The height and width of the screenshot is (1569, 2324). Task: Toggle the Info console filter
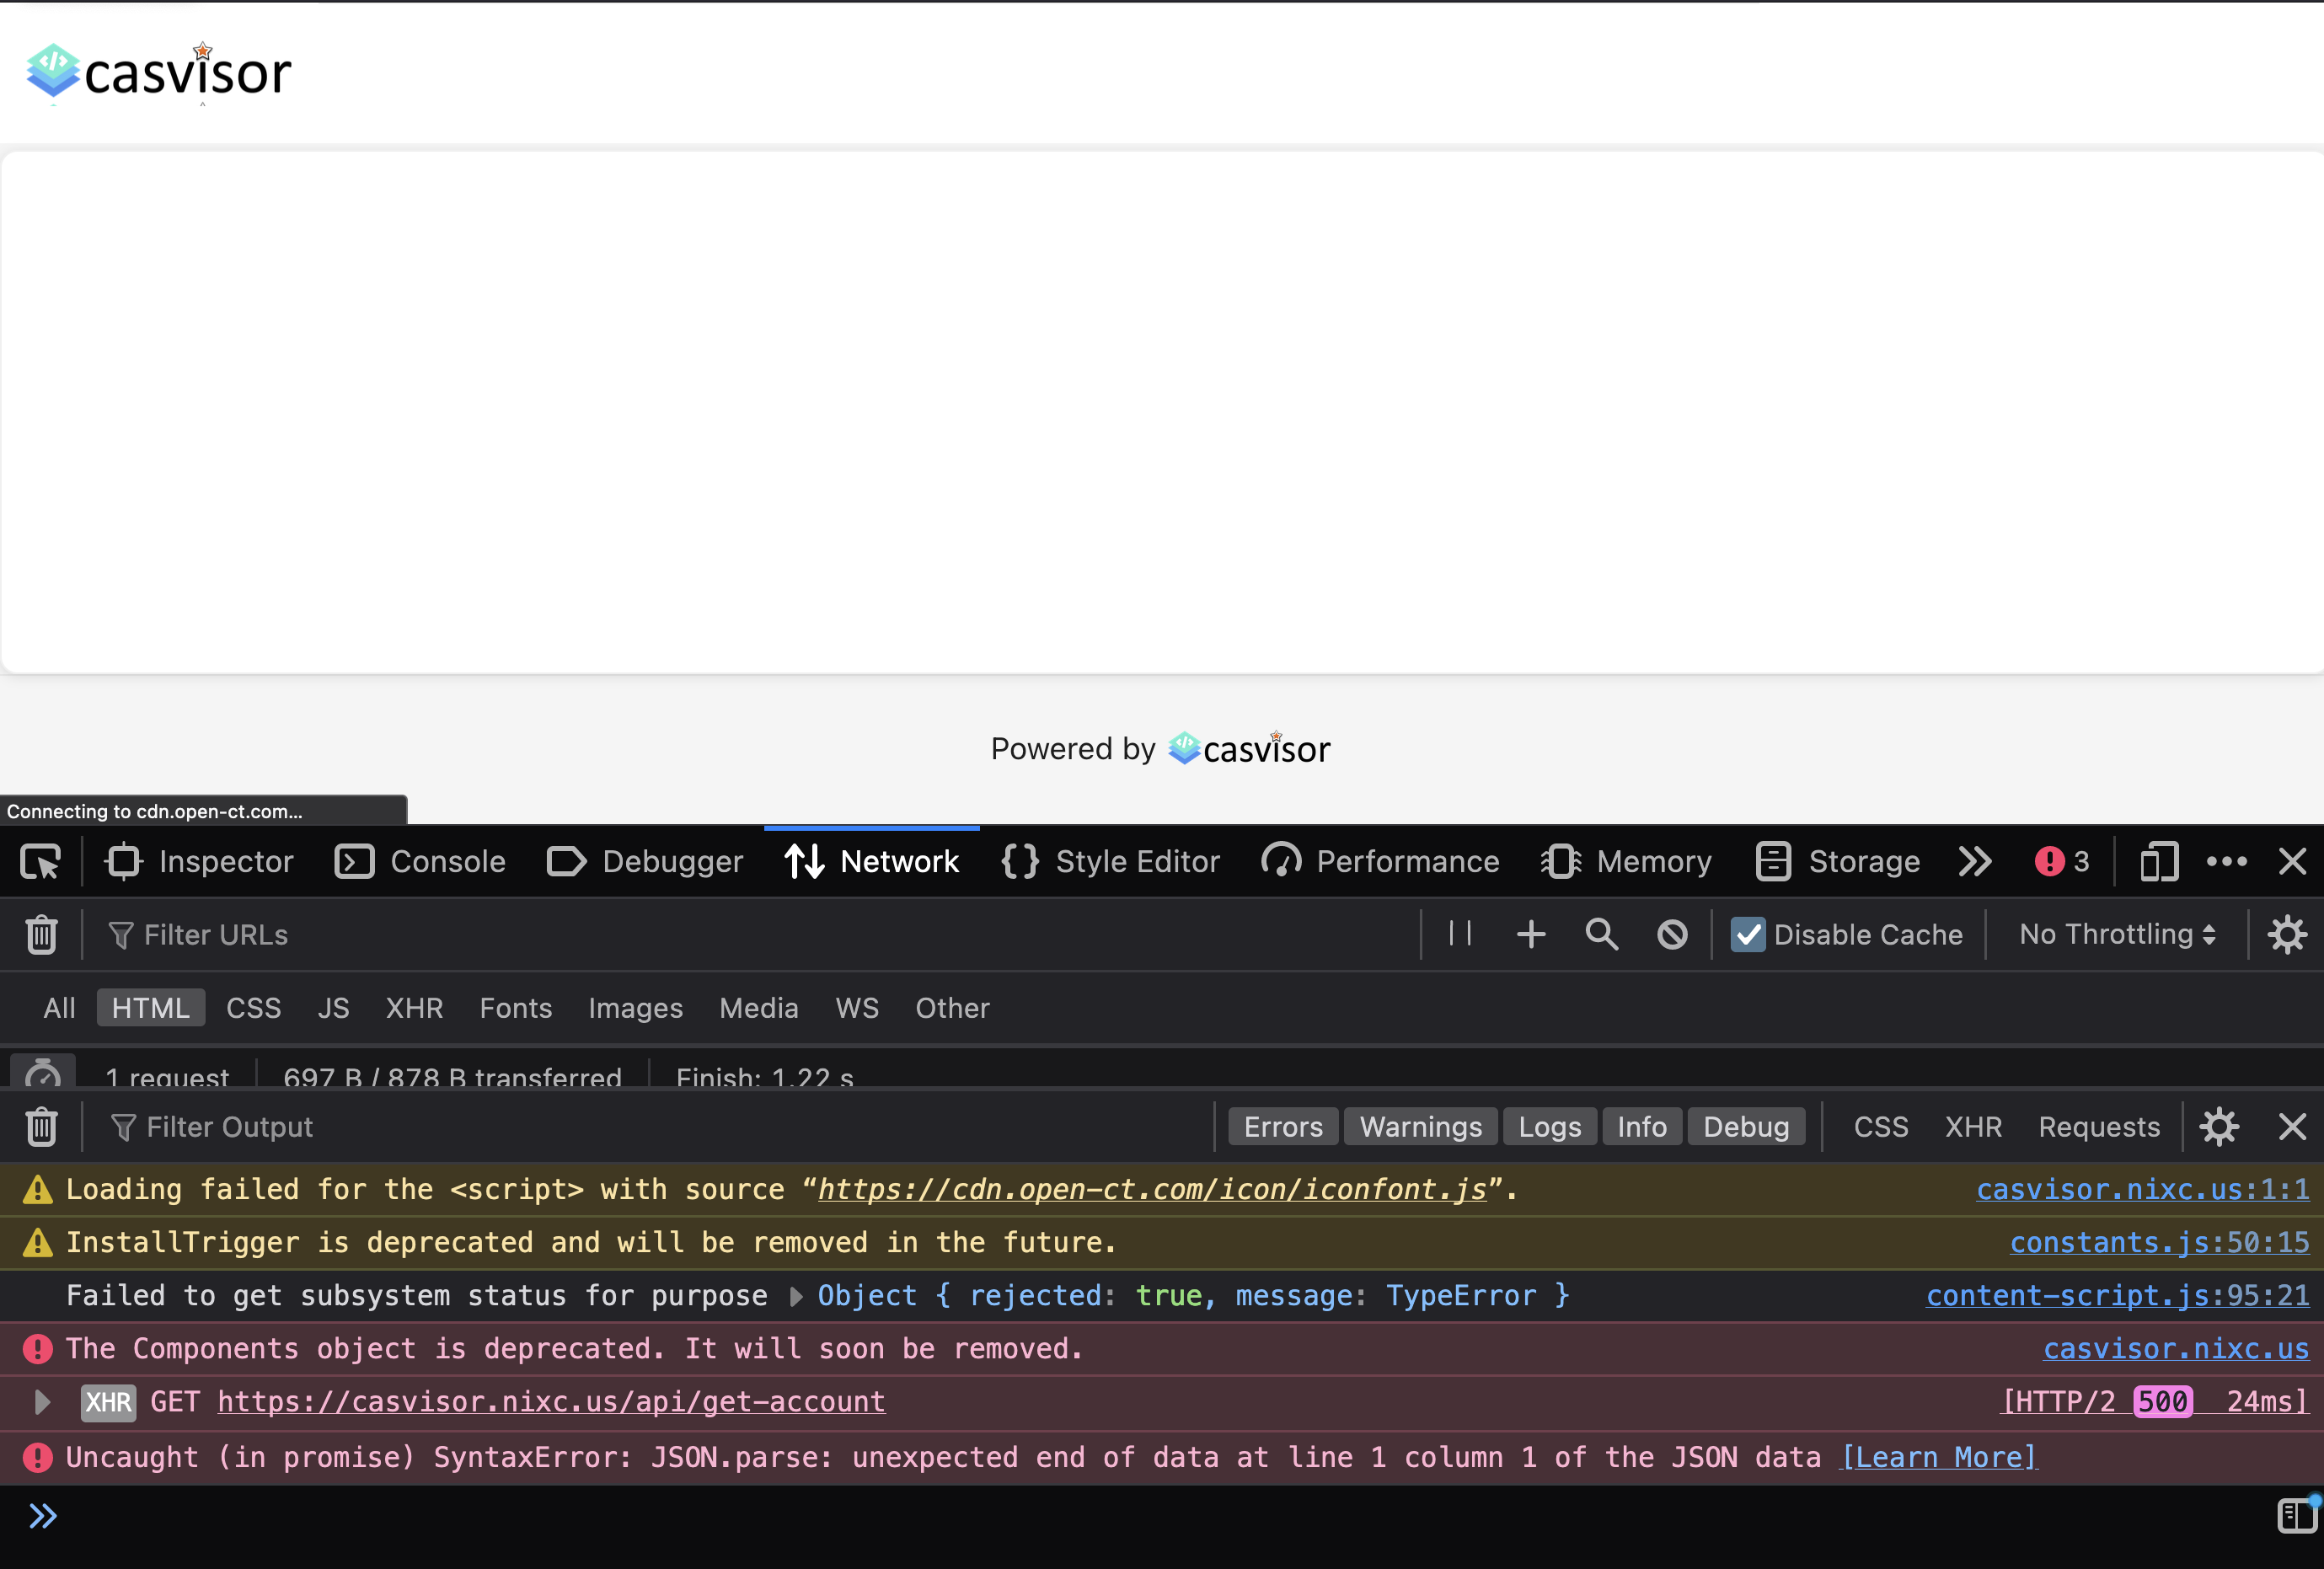pos(1642,1127)
